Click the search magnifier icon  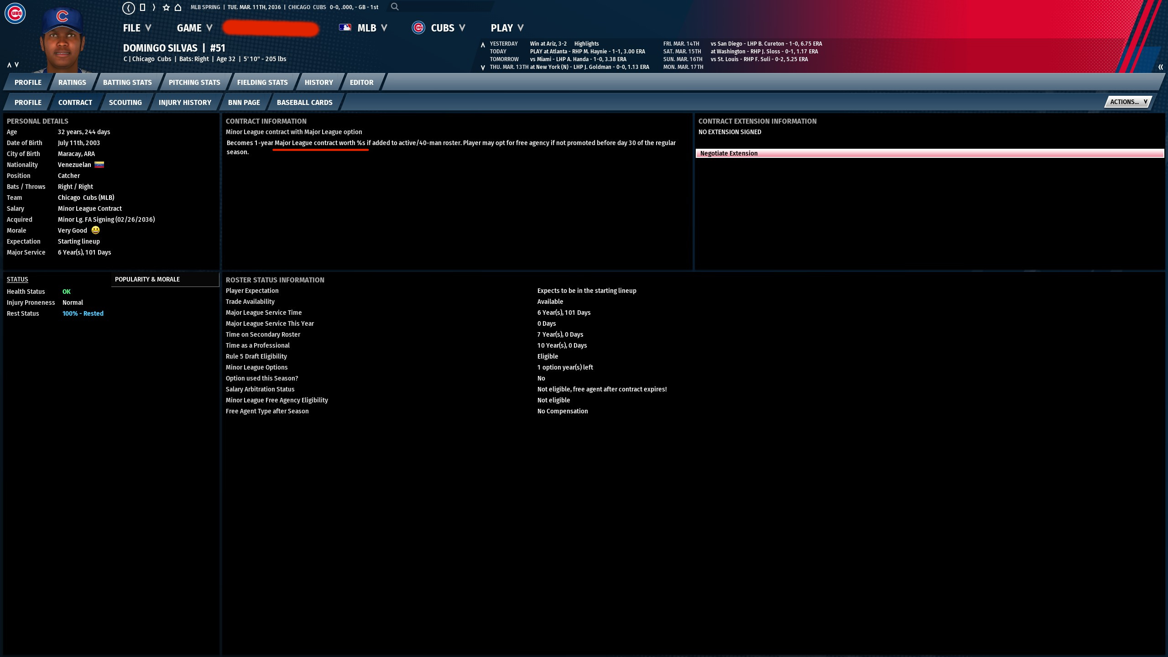click(x=395, y=7)
